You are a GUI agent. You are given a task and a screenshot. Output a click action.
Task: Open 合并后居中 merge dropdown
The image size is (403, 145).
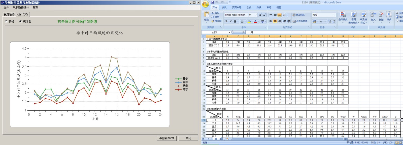point(309,21)
